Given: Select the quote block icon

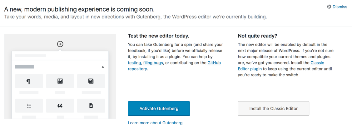Looking at the screenshot, I should pos(60,106).
